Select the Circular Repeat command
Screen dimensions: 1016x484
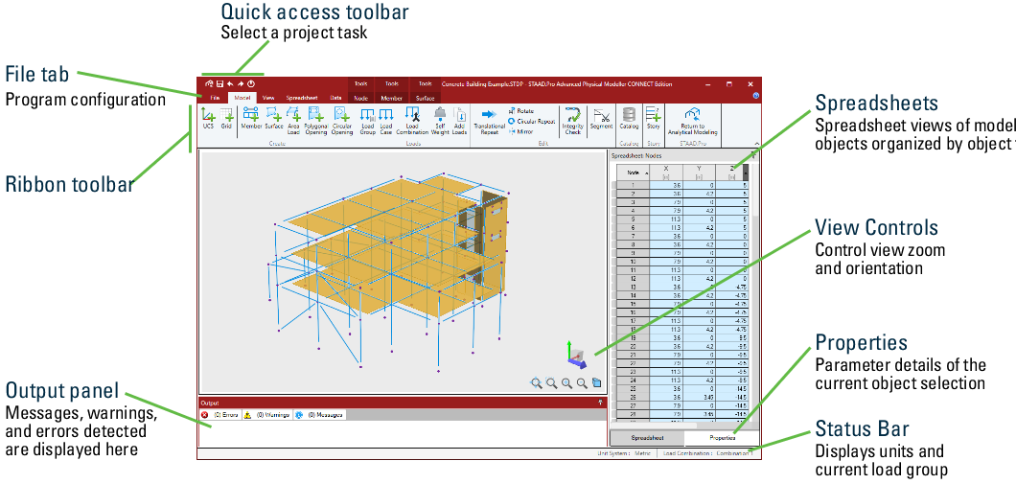(531, 121)
